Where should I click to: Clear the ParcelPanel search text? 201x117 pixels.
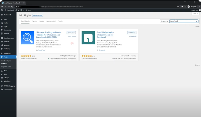click(197, 21)
